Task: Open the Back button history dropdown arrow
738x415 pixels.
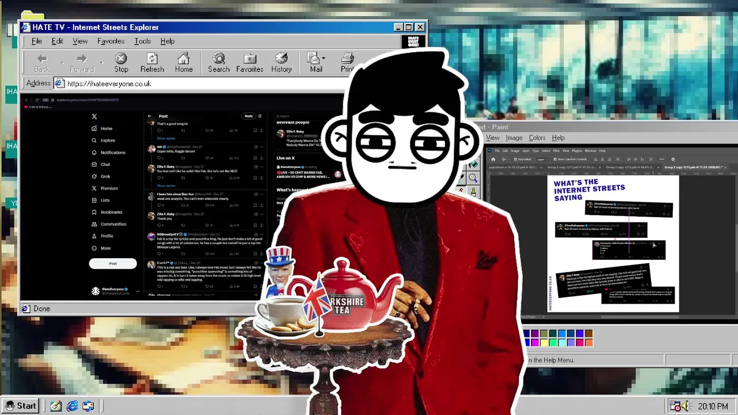Action: [x=62, y=61]
